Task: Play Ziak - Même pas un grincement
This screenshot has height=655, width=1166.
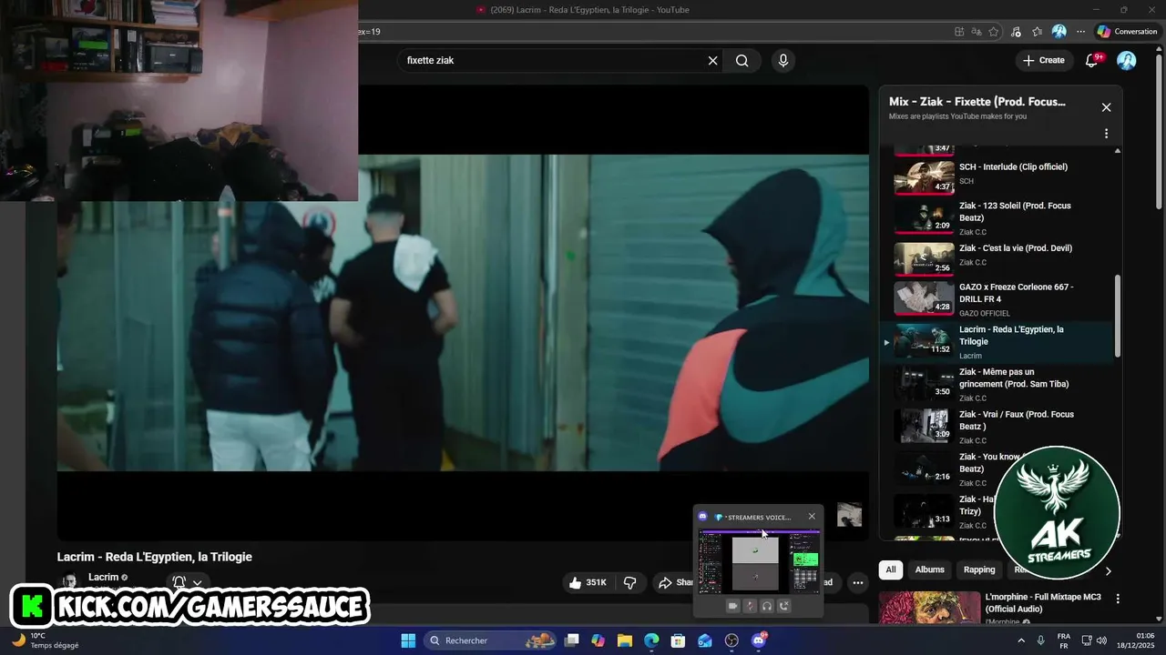Action: point(997,384)
